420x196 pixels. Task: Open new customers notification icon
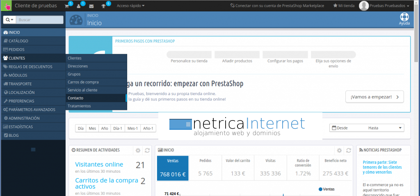[x=79, y=6]
